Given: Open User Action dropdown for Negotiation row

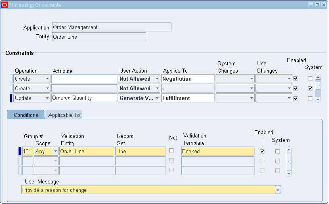Looking at the screenshot, I should pyautogui.click(x=139, y=79).
